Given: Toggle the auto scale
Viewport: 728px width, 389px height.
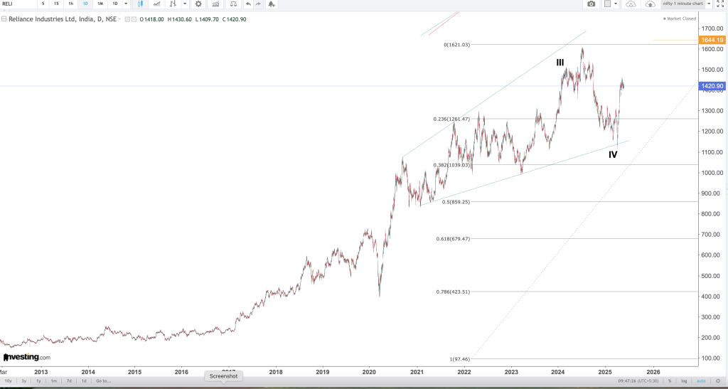Looking at the screenshot, I should coord(700,380).
